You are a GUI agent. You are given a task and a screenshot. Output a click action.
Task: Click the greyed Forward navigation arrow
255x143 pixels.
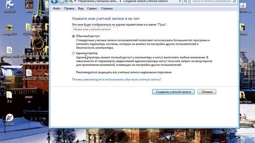click(61, 2)
